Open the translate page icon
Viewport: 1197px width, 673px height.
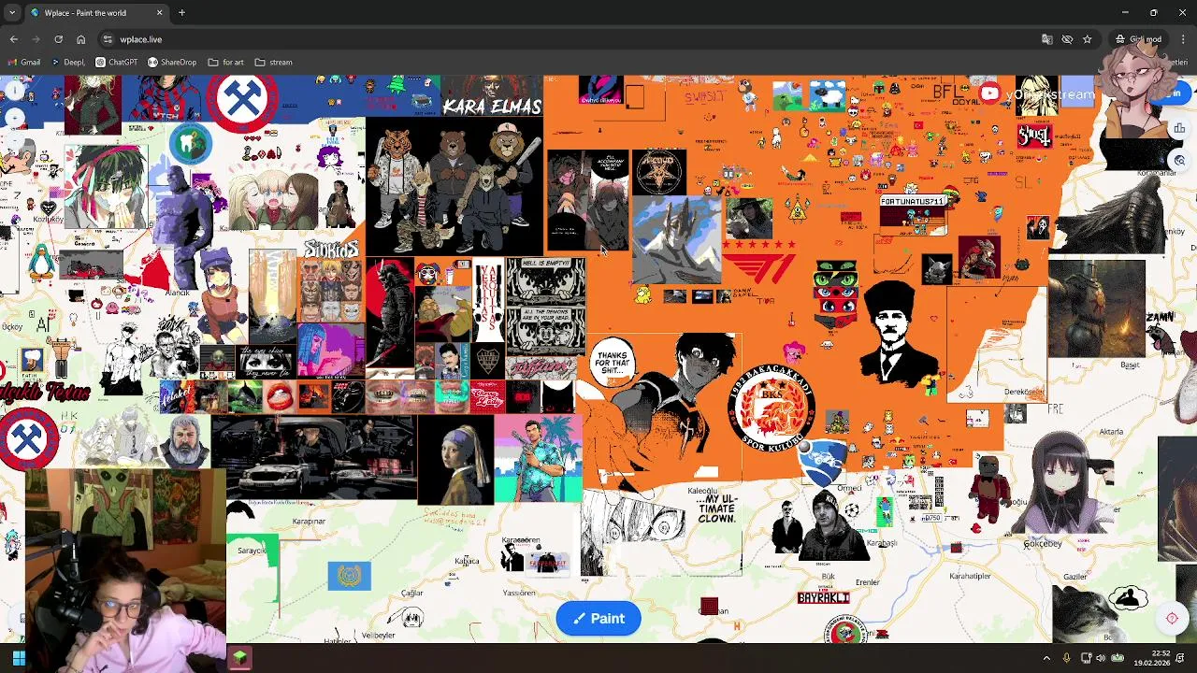pyautogui.click(x=1047, y=39)
